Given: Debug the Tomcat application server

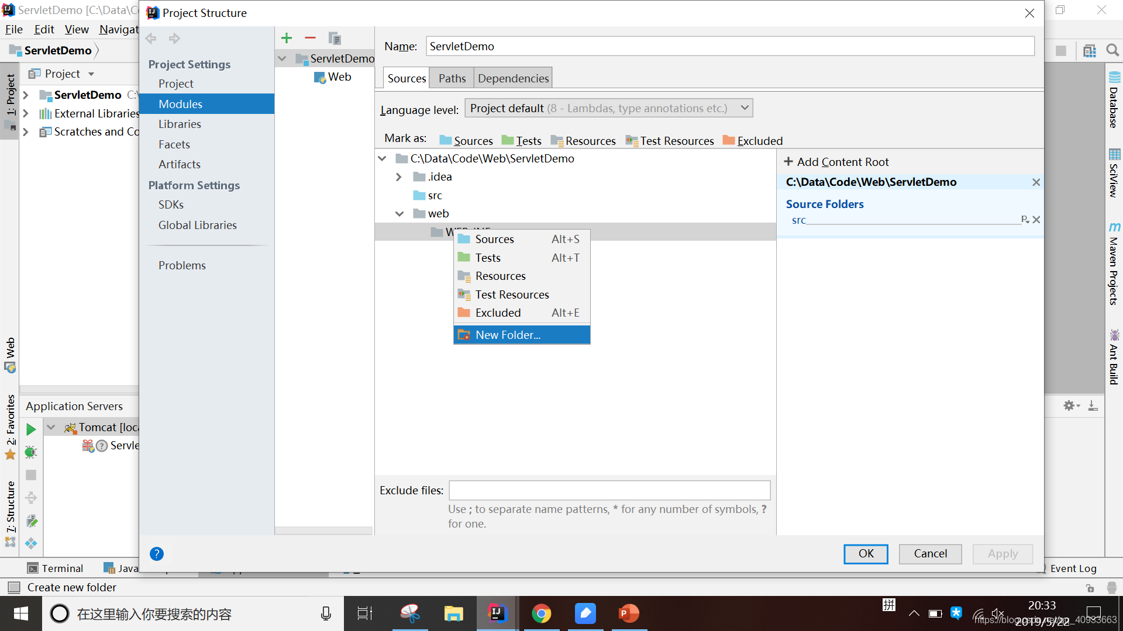Looking at the screenshot, I should pos(31,452).
